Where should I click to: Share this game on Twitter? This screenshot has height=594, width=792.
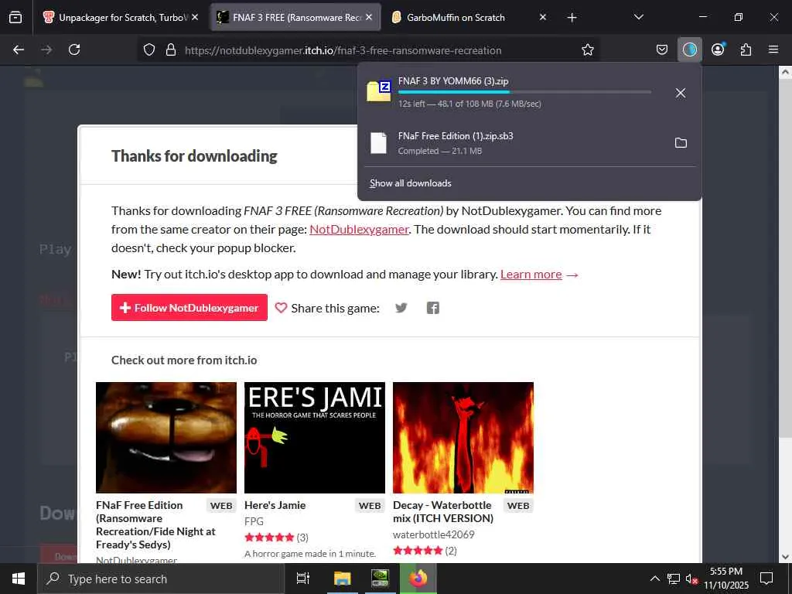pos(401,308)
